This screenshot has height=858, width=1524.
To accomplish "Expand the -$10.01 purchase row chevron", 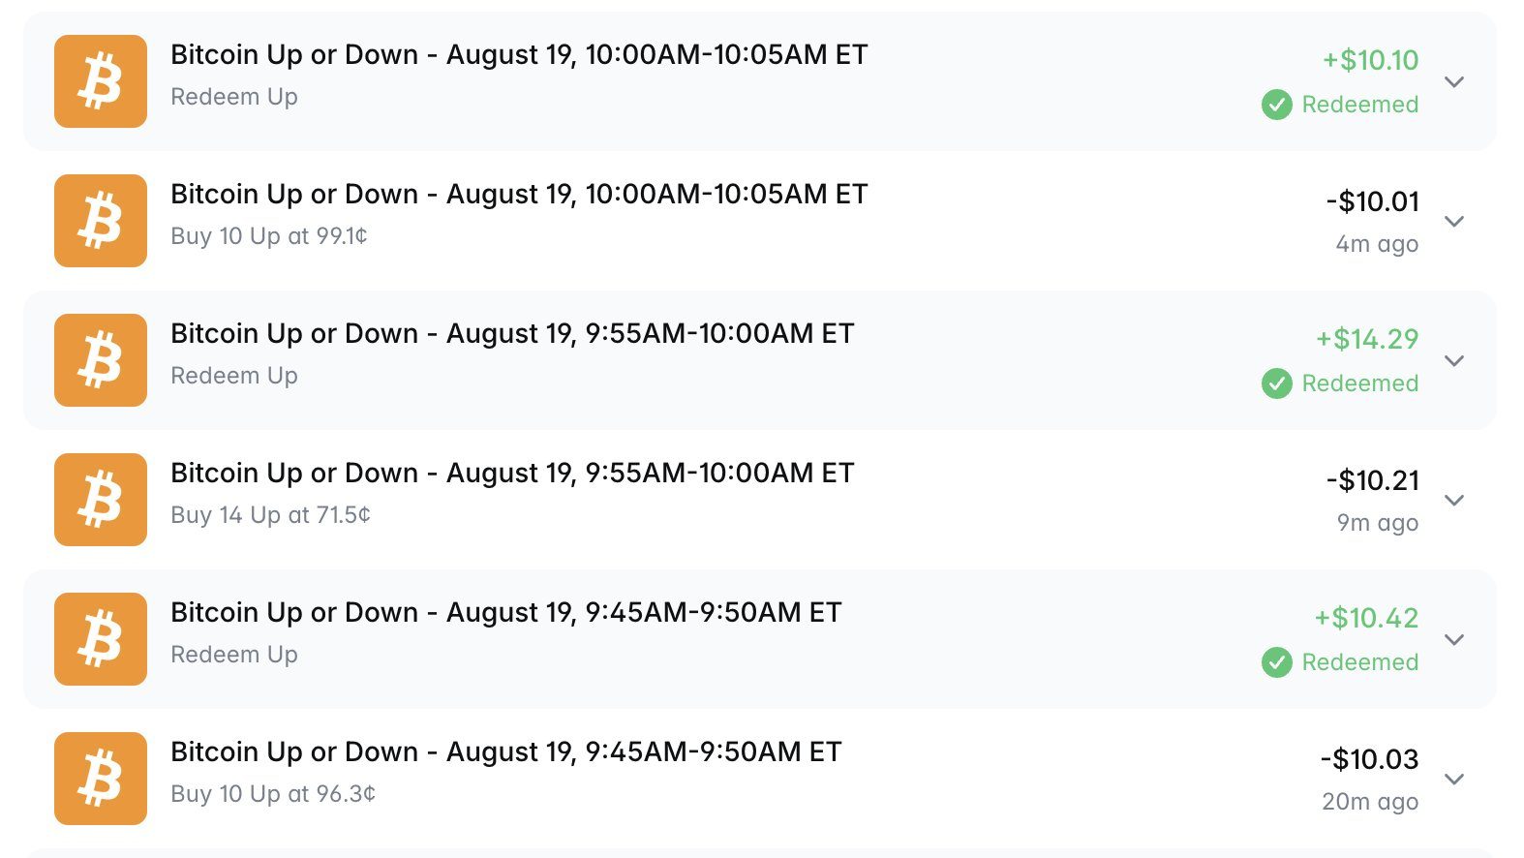I will 1453,222.
